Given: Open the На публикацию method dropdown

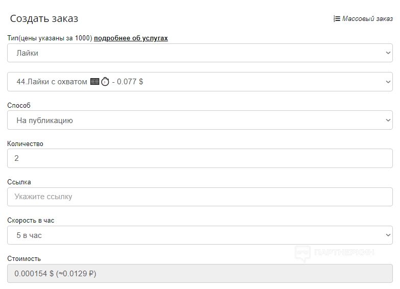Looking at the screenshot, I should point(200,121).
